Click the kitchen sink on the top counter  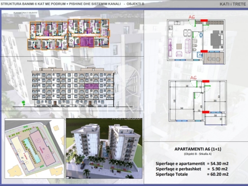pos(177,23)
